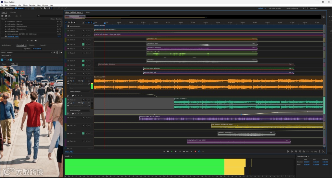Screen dimensions: 332x178
Task: Click the Open File folder icon
Action: tap(2, 16)
